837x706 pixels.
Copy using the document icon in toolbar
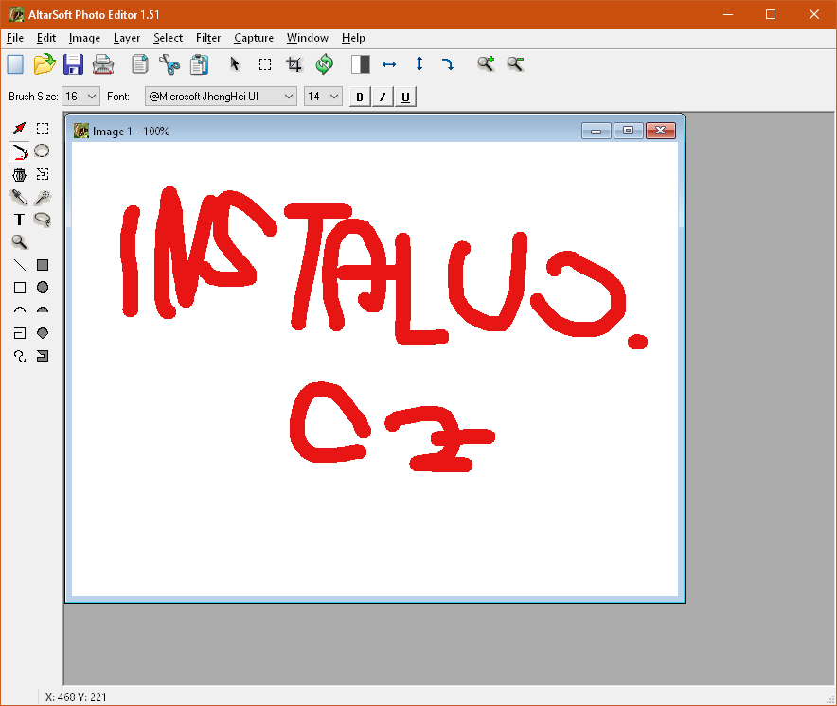tap(140, 64)
